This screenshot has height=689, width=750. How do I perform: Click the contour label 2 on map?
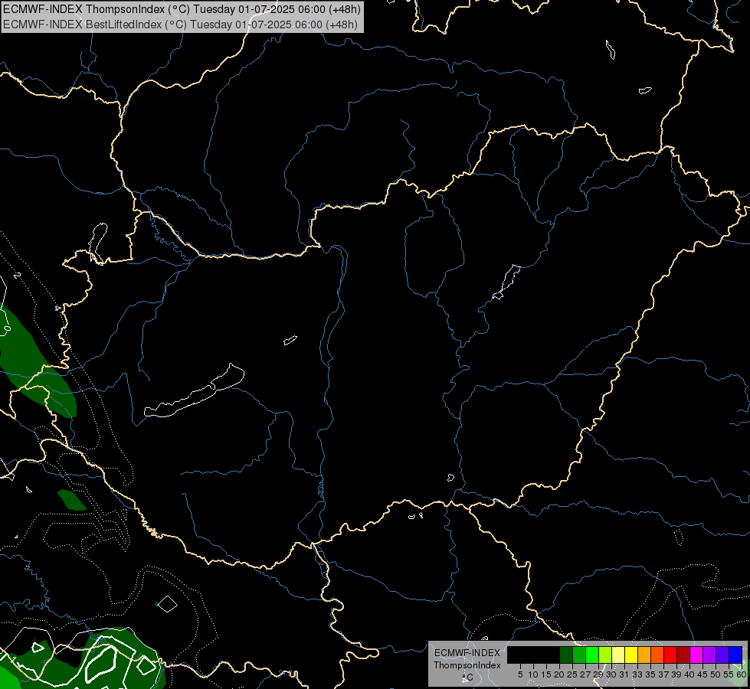(x=17, y=276)
